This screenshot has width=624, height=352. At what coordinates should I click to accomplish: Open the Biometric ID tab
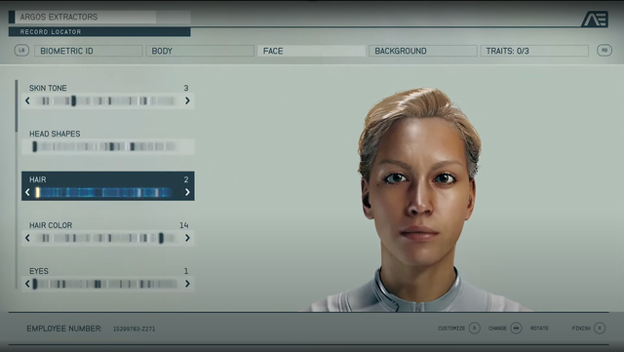[89, 51]
